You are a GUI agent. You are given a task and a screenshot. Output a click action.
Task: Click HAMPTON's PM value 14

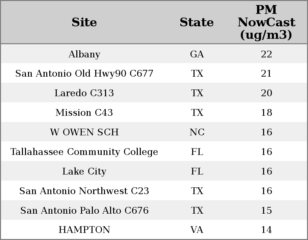coord(266,230)
